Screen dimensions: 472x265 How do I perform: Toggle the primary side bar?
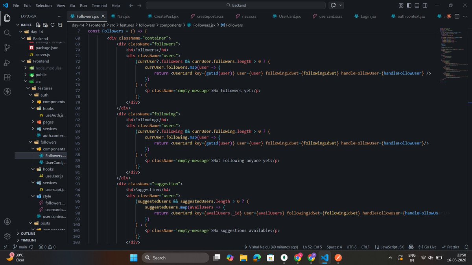[408, 5]
